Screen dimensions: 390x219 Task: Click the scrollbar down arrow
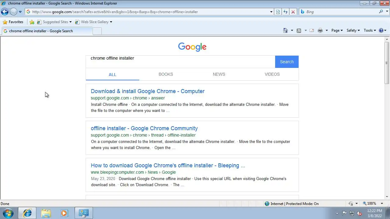[x=387, y=197]
